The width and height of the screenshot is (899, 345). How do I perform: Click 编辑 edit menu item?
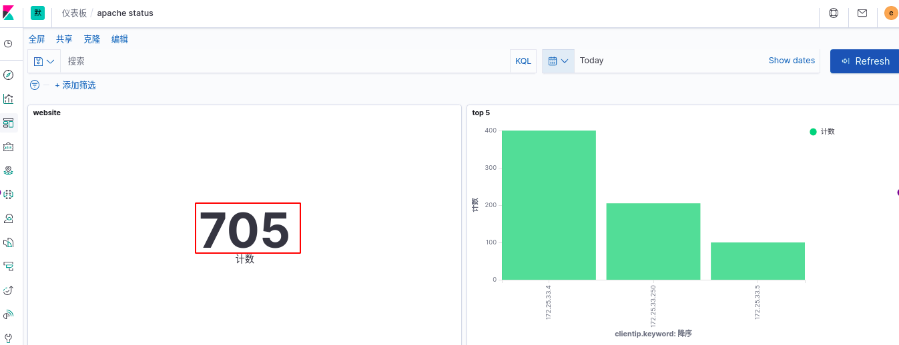[x=119, y=39]
